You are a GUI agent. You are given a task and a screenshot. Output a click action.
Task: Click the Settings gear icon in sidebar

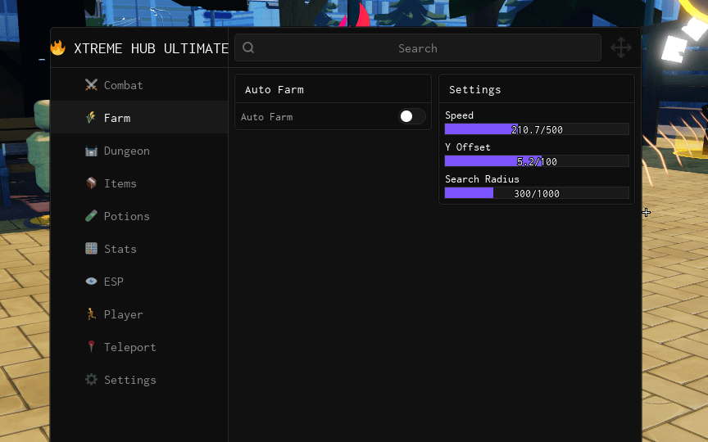tap(91, 379)
